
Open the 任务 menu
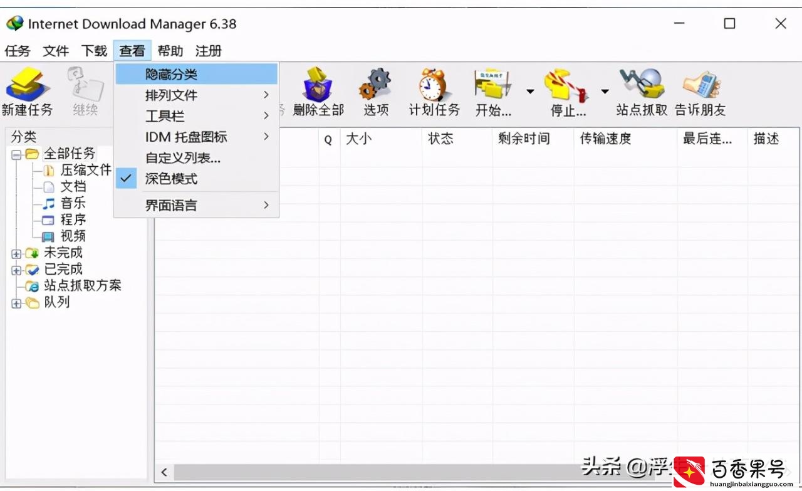coord(18,51)
